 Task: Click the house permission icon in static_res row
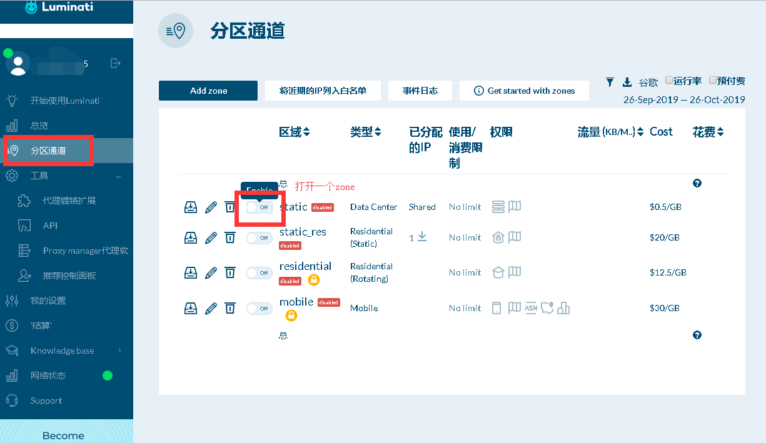click(498, 237)
